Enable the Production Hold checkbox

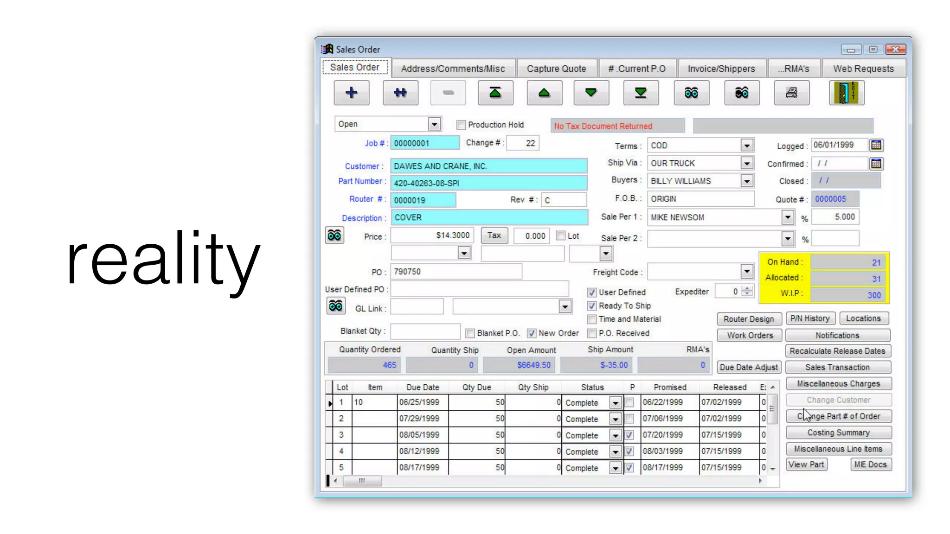click(x=461, y=125)
